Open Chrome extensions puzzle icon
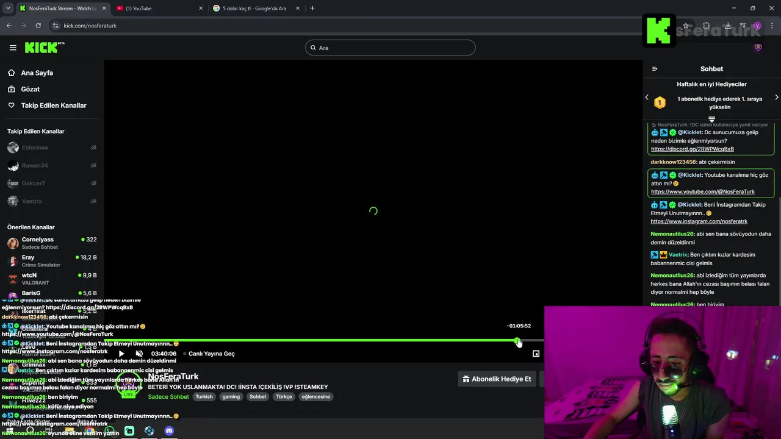This screenshot has width=781, height=439. [706, 26]
